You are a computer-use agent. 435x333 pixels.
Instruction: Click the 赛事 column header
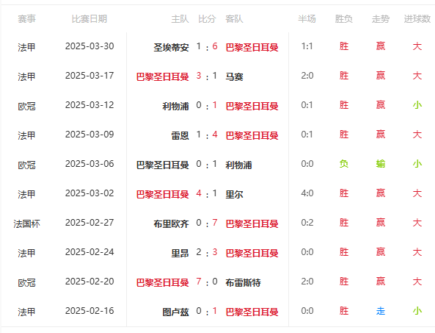(x=26, y=19)
